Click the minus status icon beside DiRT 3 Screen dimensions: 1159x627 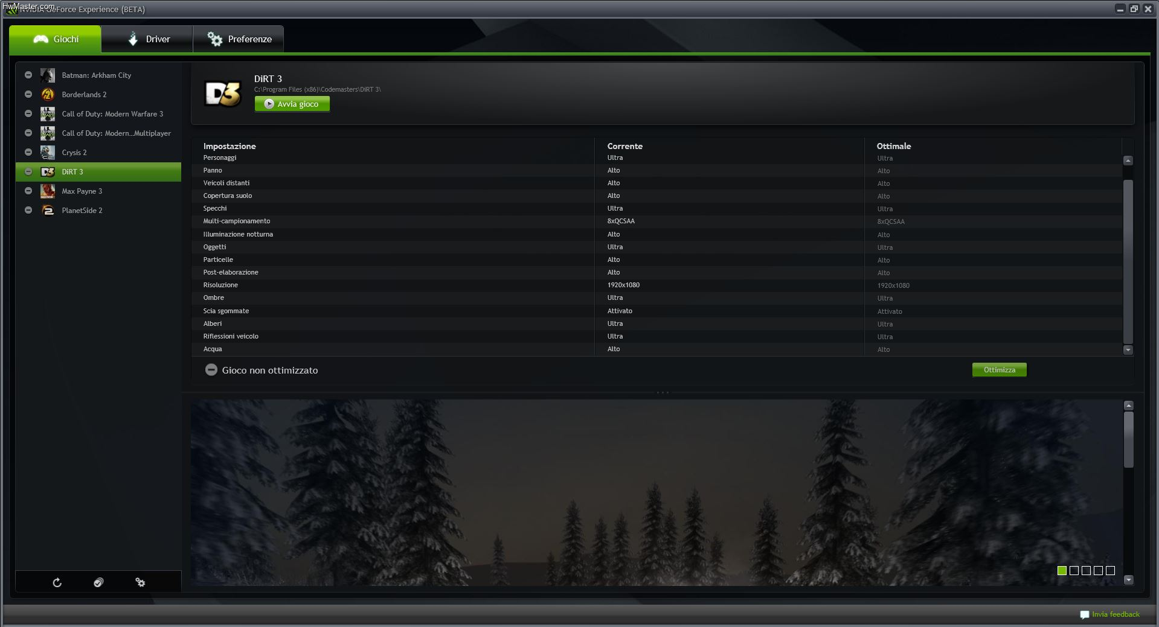pyautogui.click(x=28, y=172)
